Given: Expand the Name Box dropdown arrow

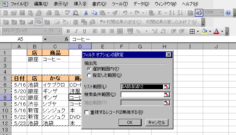Looking at the screenshot, I should 45,39.
